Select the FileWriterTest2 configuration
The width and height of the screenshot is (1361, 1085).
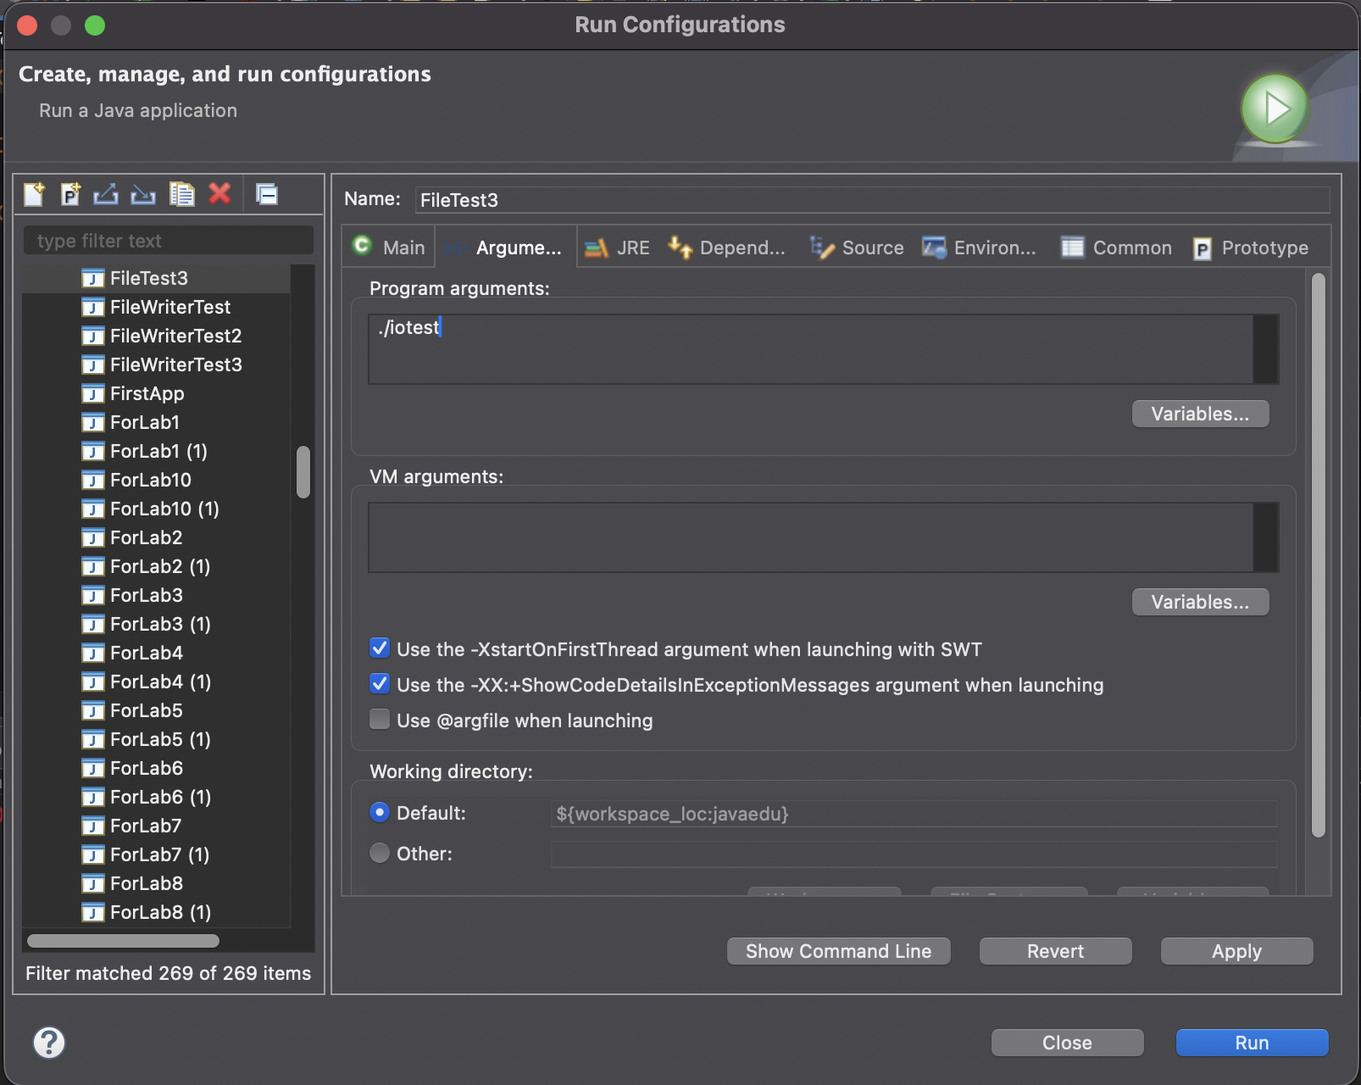click(x=158, y=336)
